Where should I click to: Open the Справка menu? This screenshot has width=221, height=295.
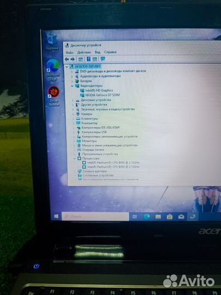click(110, 52)
